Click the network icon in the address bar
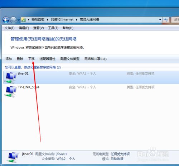Screen dimensions: 179x166 (x=24, y=20)
